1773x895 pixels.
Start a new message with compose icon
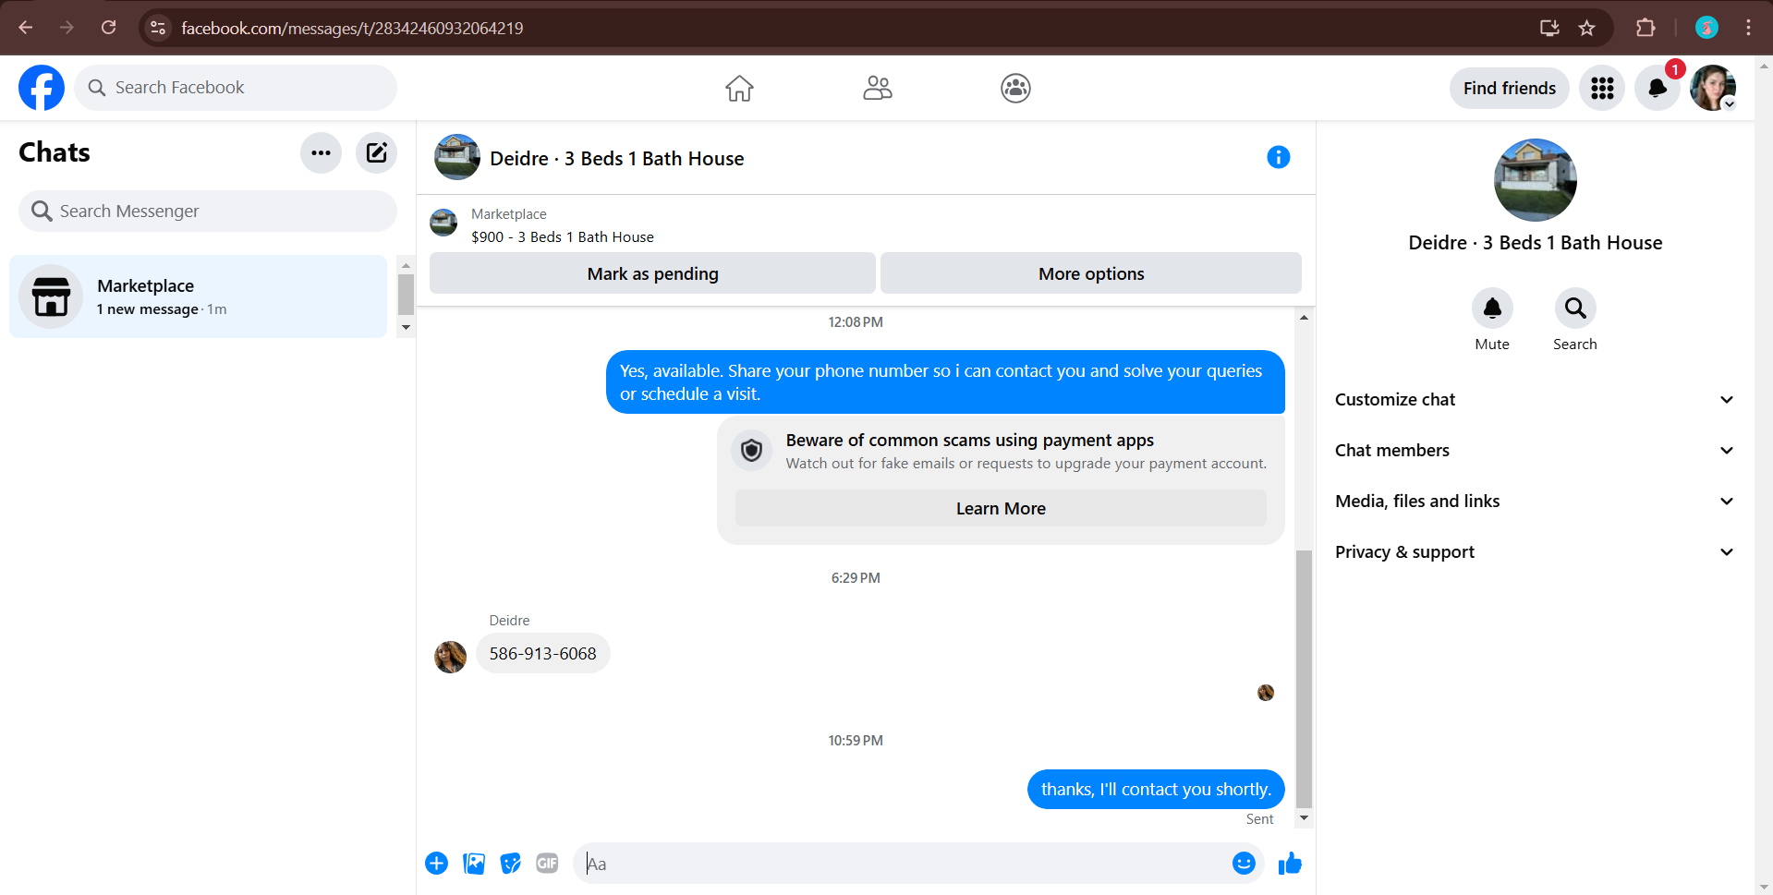coord(376,153)
